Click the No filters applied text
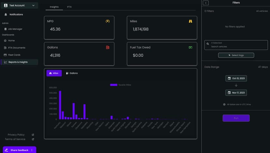The image size is (270, 153). [x=235, y=27]
